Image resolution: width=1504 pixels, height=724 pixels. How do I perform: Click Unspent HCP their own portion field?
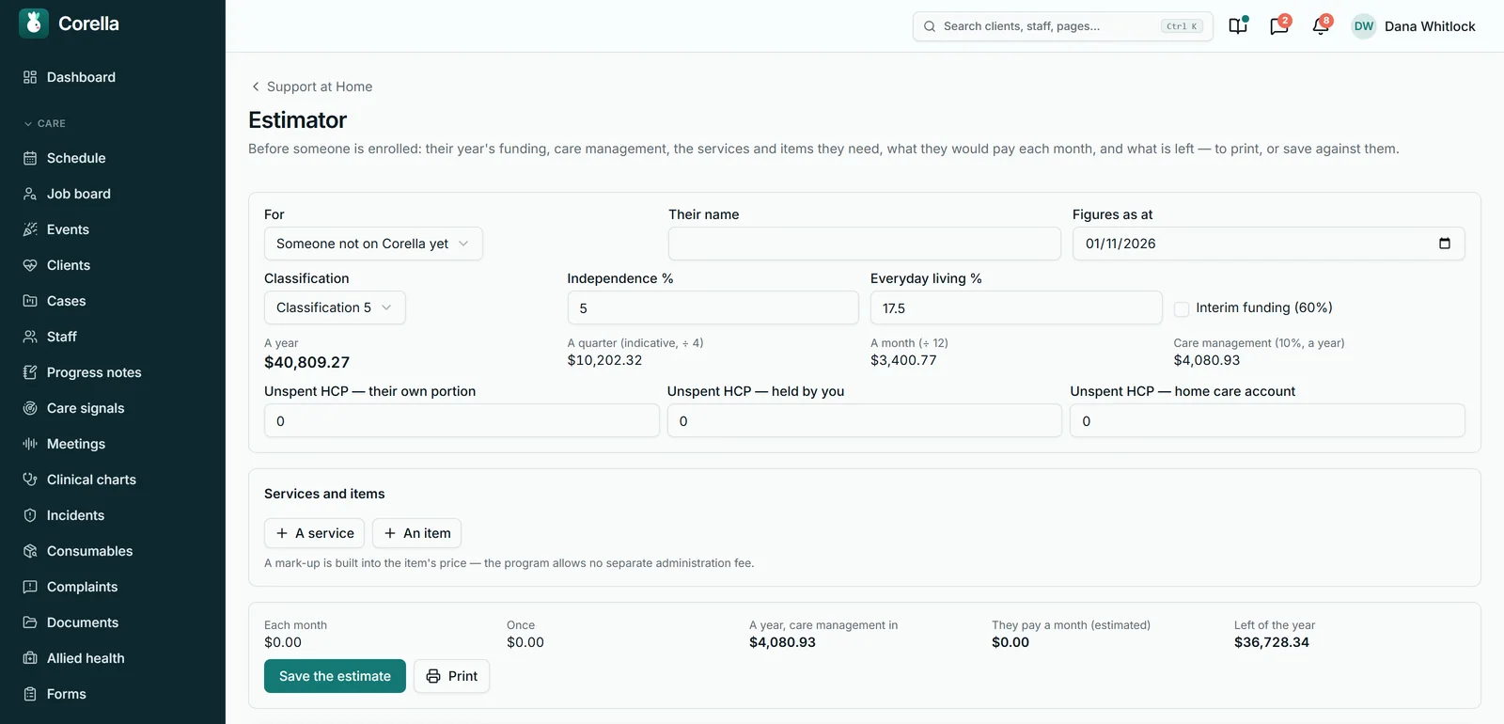[x=462, y=420]
